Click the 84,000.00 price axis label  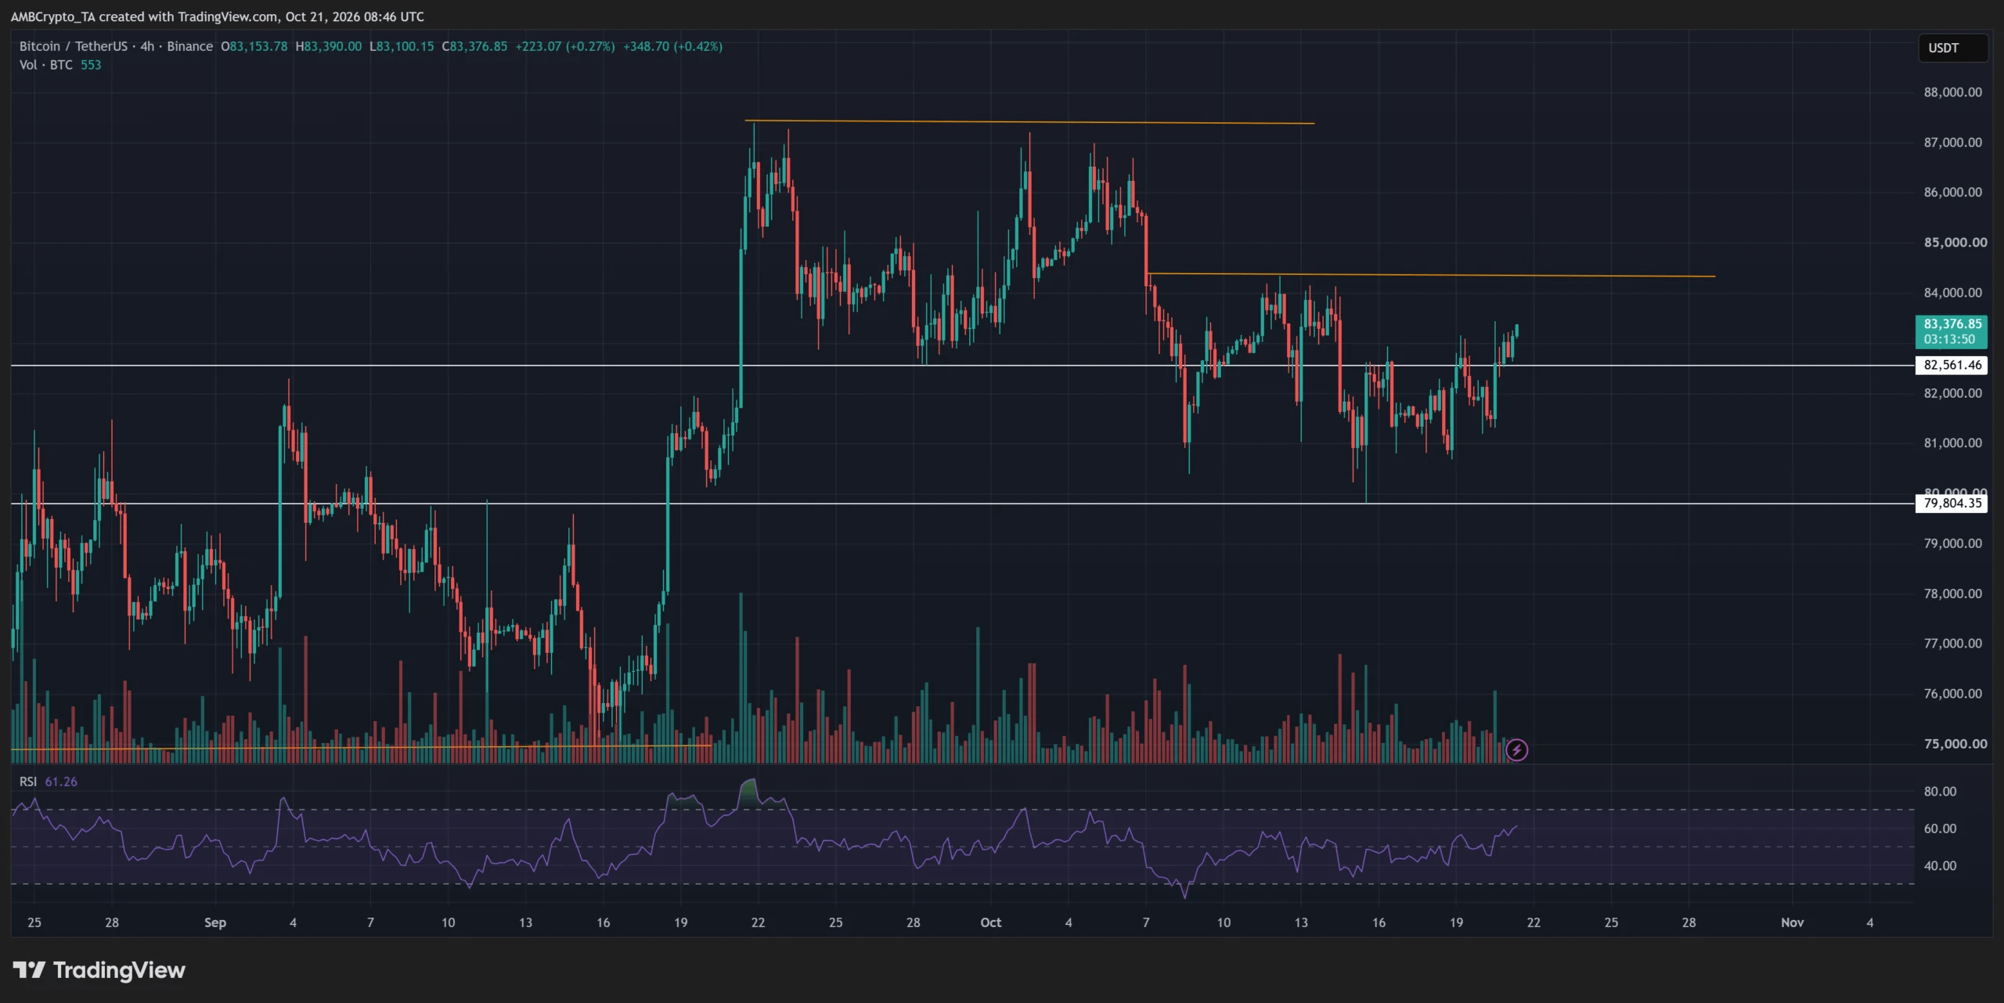click(x=1953, y=293)
